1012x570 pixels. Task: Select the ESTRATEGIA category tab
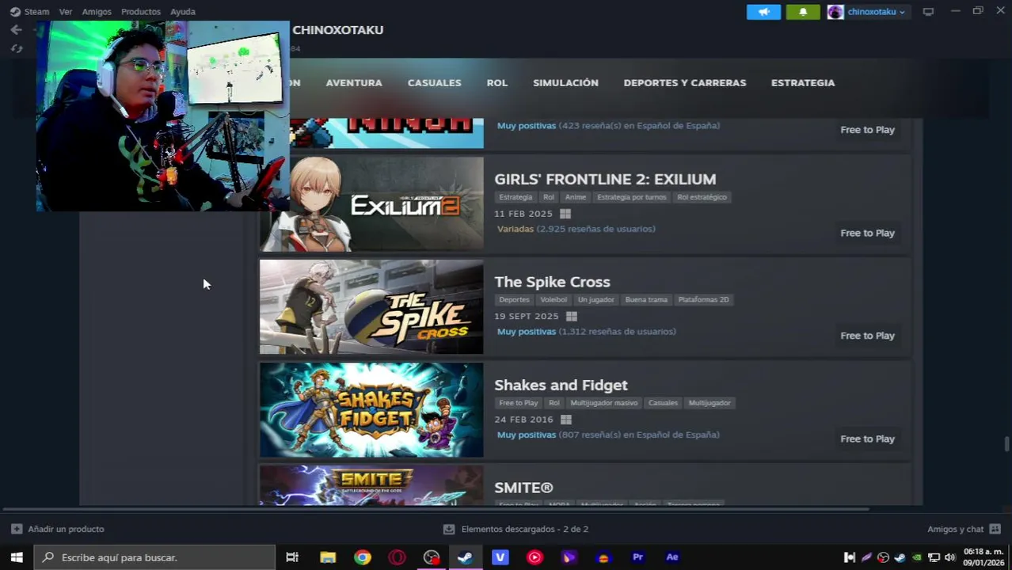click(x=803, y=82)
